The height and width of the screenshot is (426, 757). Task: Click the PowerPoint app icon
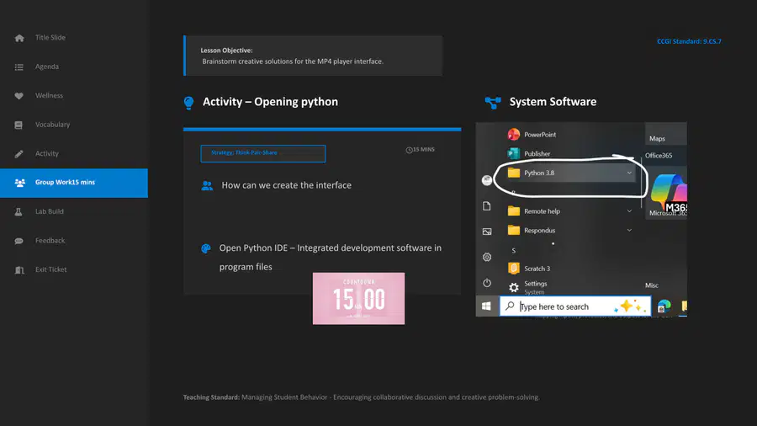514,134
